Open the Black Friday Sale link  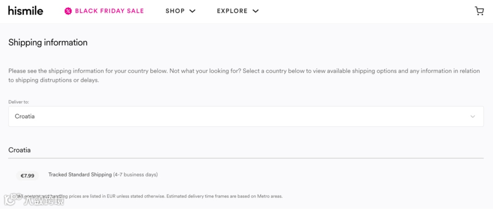click(x=109, y=11)
